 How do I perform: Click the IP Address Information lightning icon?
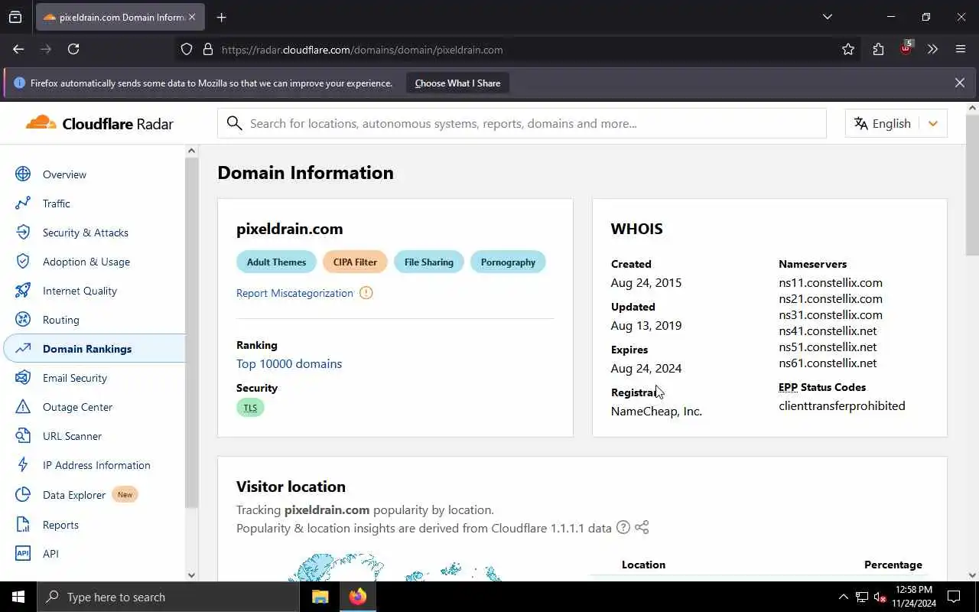[23, 465]
